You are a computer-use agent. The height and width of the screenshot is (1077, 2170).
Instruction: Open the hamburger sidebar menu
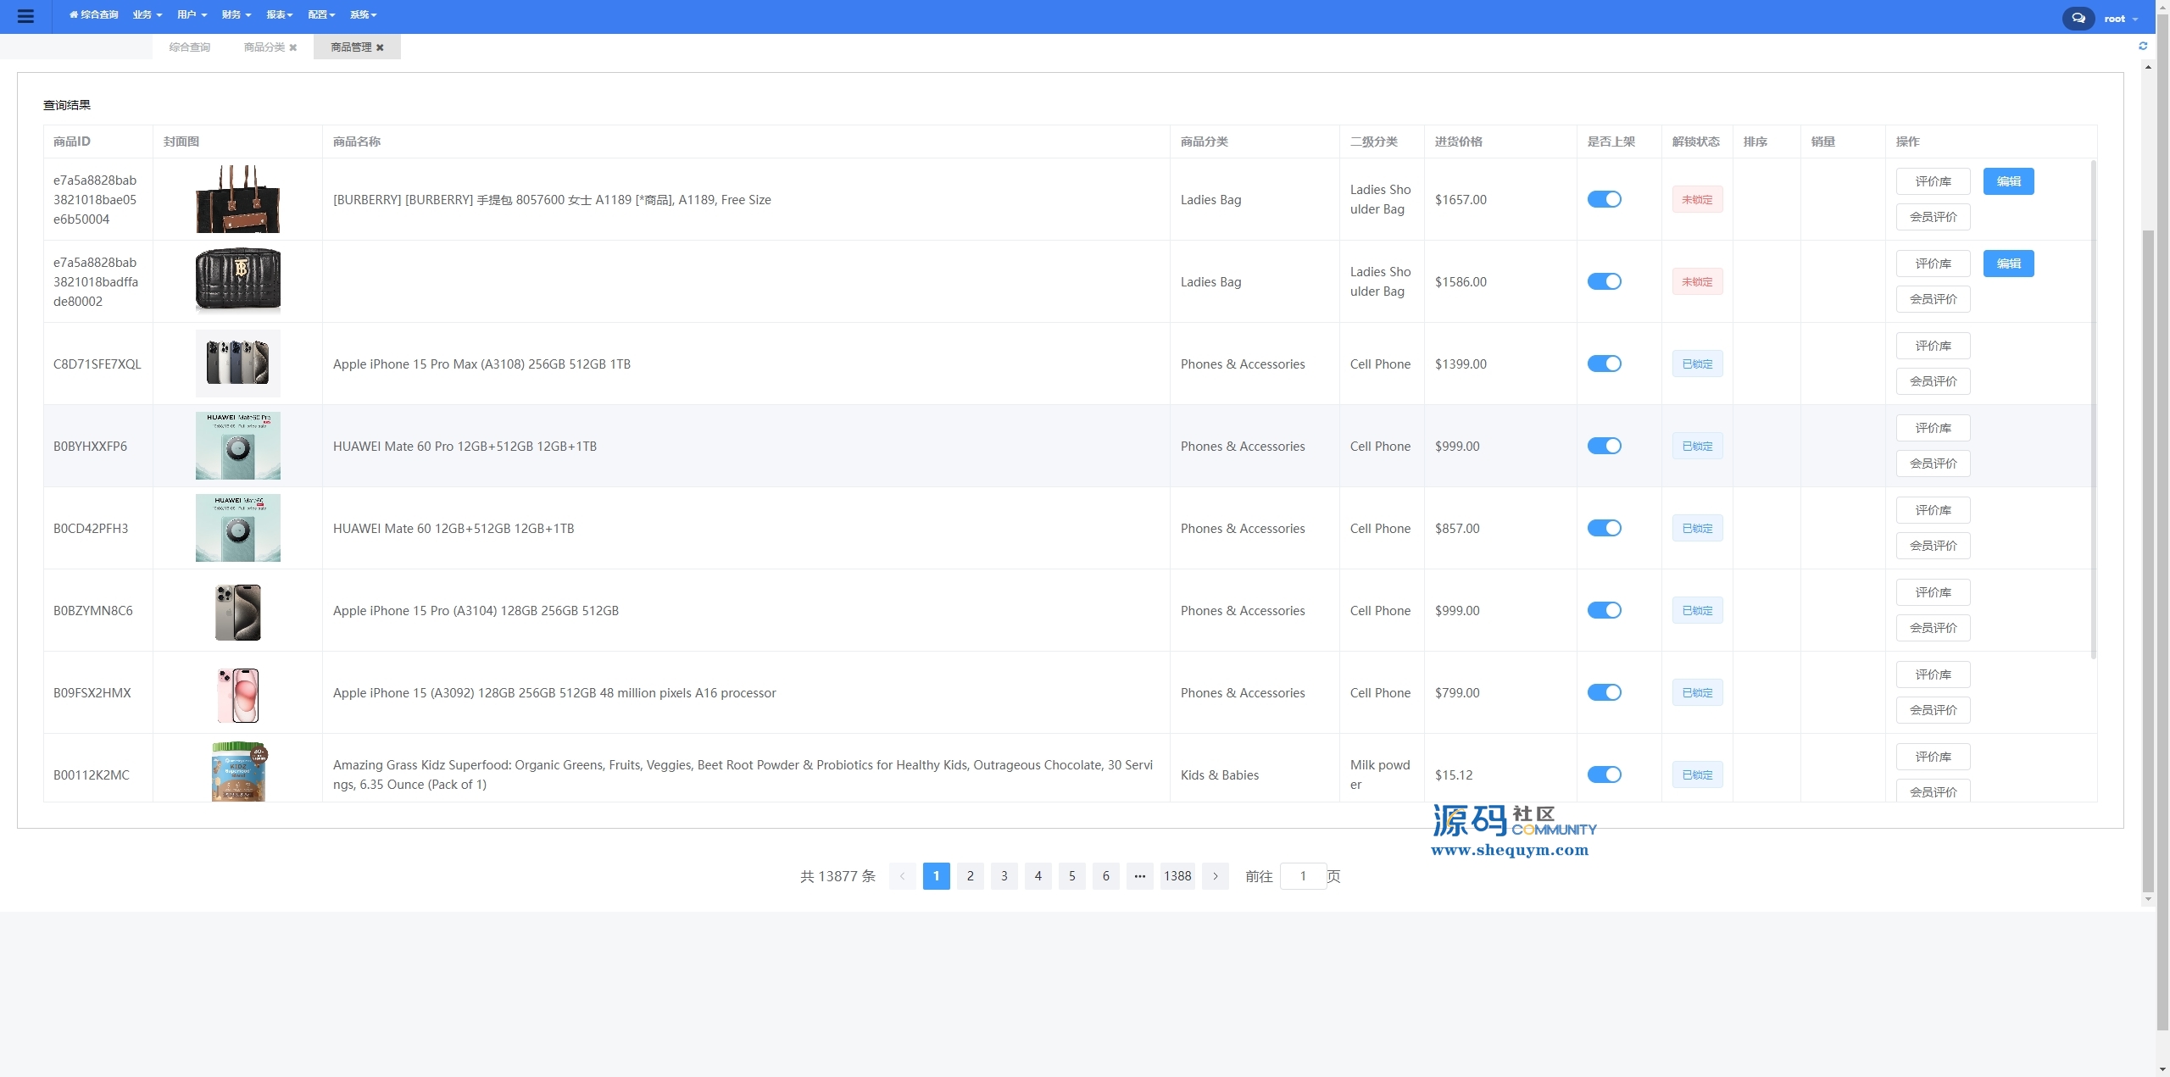pyautogui.click(x=25, y=16)
